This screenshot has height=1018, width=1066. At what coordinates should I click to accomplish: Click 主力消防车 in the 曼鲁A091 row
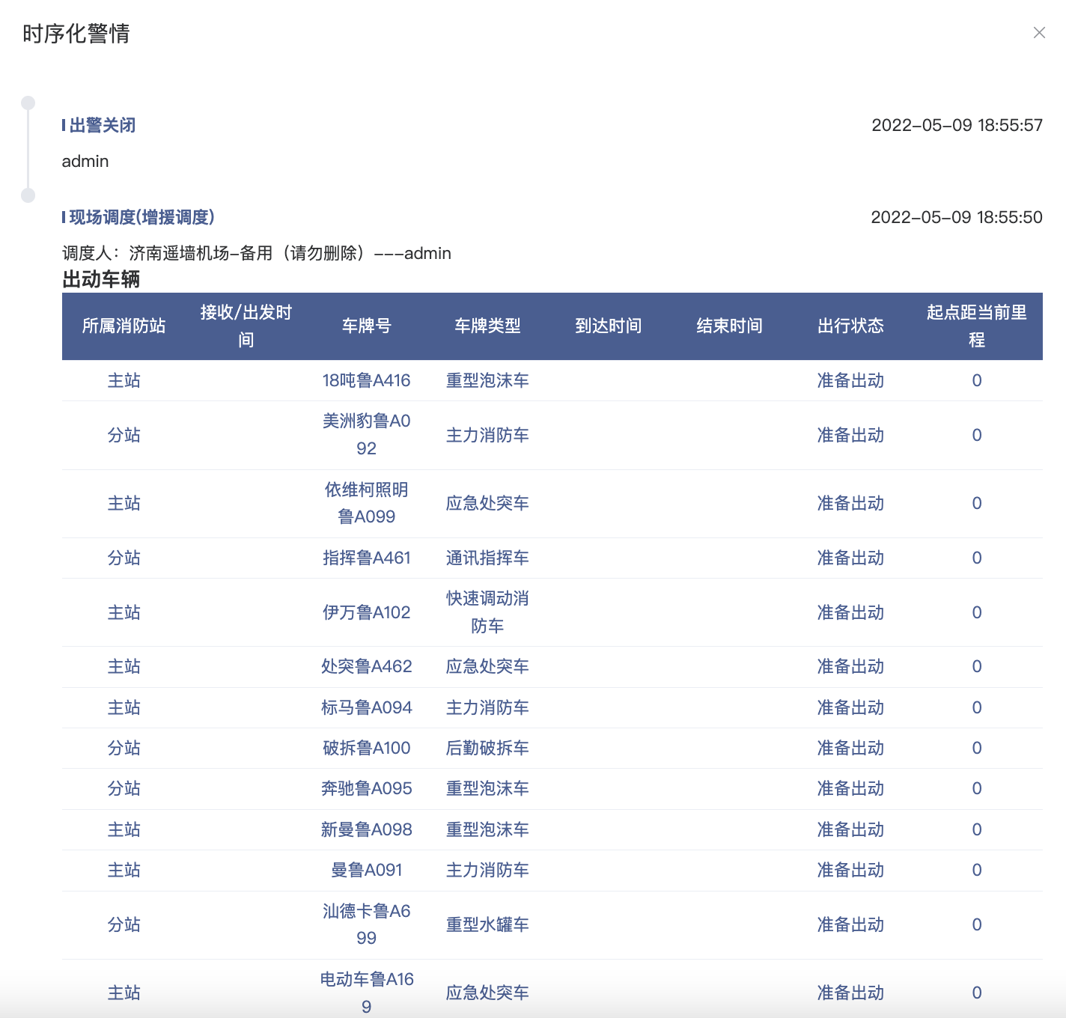(x=487, y=870)
